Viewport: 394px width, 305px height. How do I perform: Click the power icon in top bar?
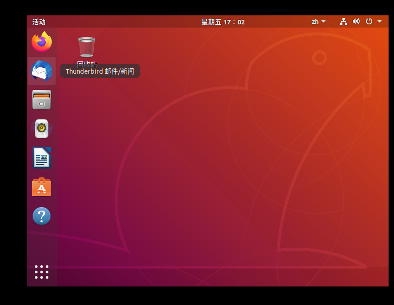369,21
